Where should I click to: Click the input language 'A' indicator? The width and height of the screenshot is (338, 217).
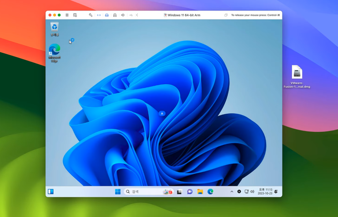(x=162, y=113)
